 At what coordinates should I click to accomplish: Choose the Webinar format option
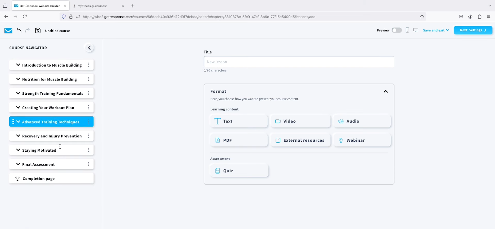point(362,140)
